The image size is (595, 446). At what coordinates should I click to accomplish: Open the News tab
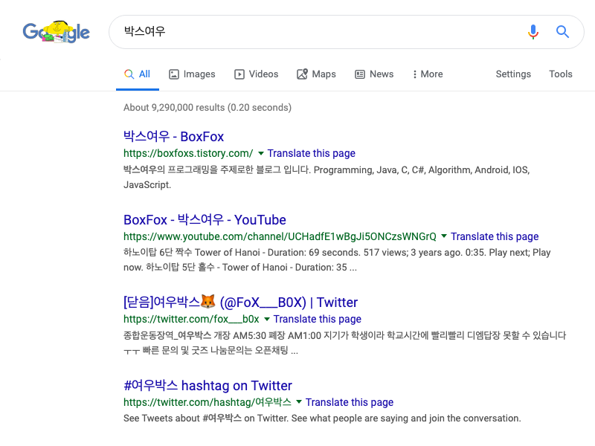pyautogui.click(x=374, y=74)
